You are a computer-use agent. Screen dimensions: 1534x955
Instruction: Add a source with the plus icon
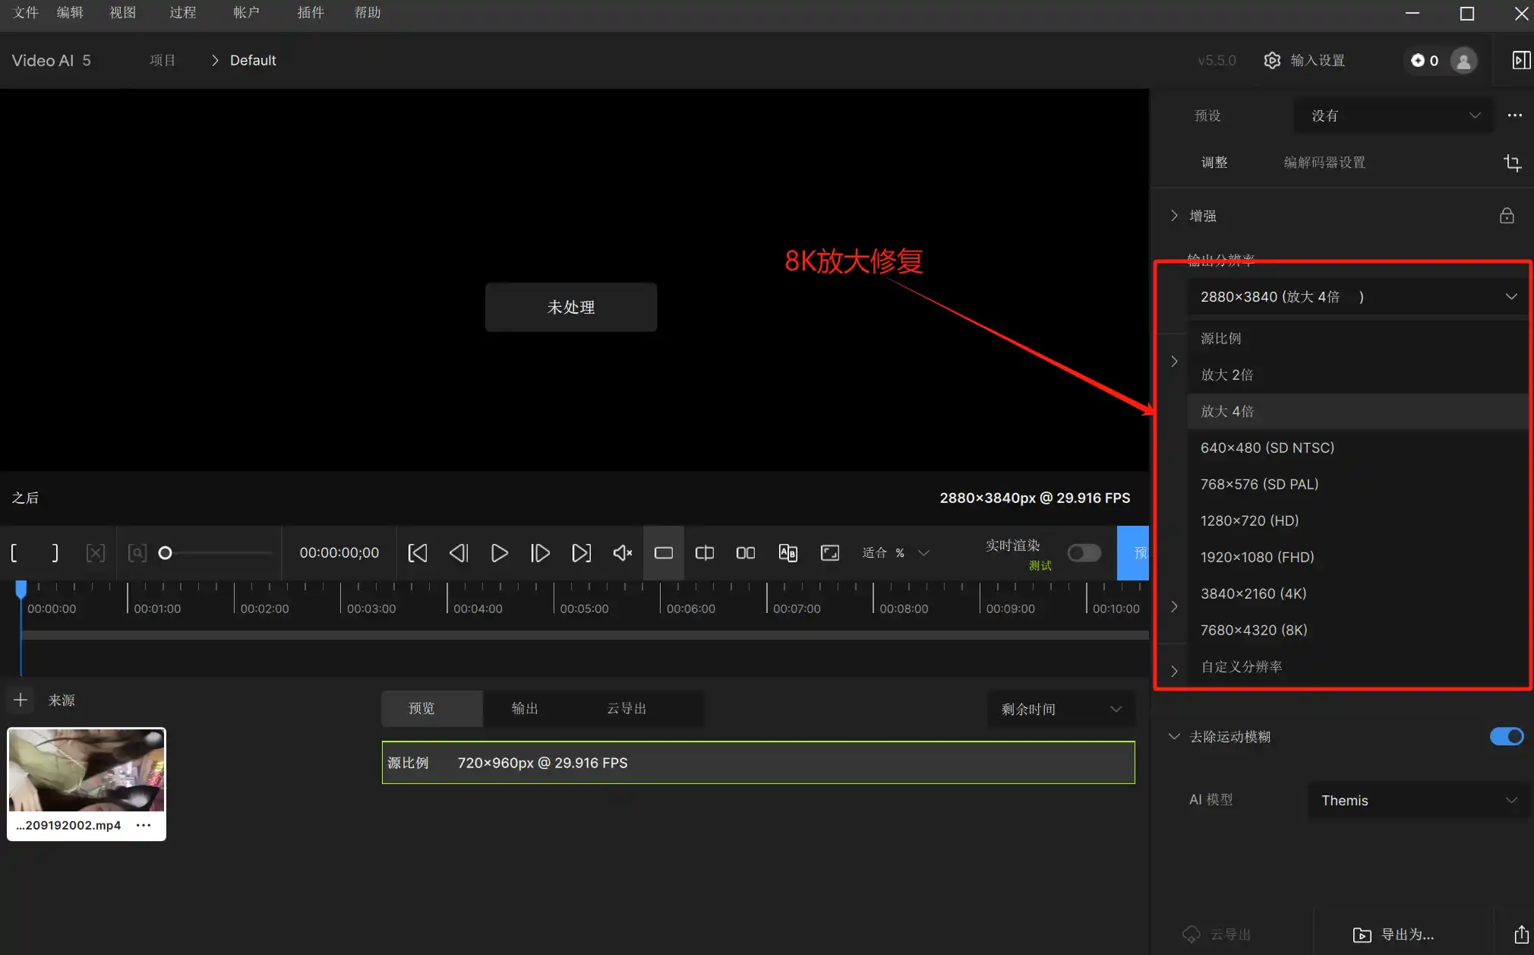point(21,700)
